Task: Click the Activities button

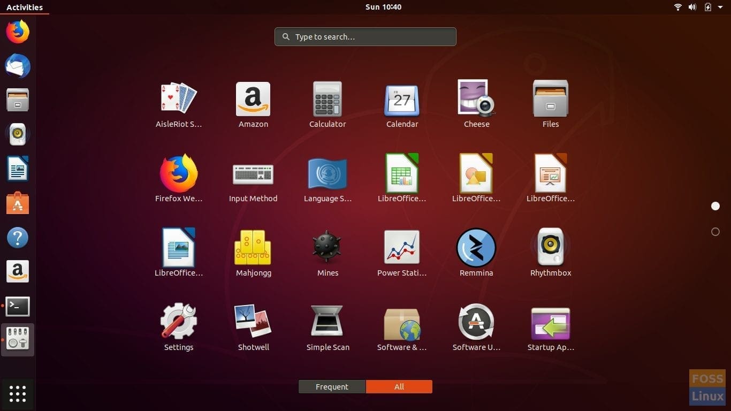Action: pyautogui.click(x=25, y=7)
